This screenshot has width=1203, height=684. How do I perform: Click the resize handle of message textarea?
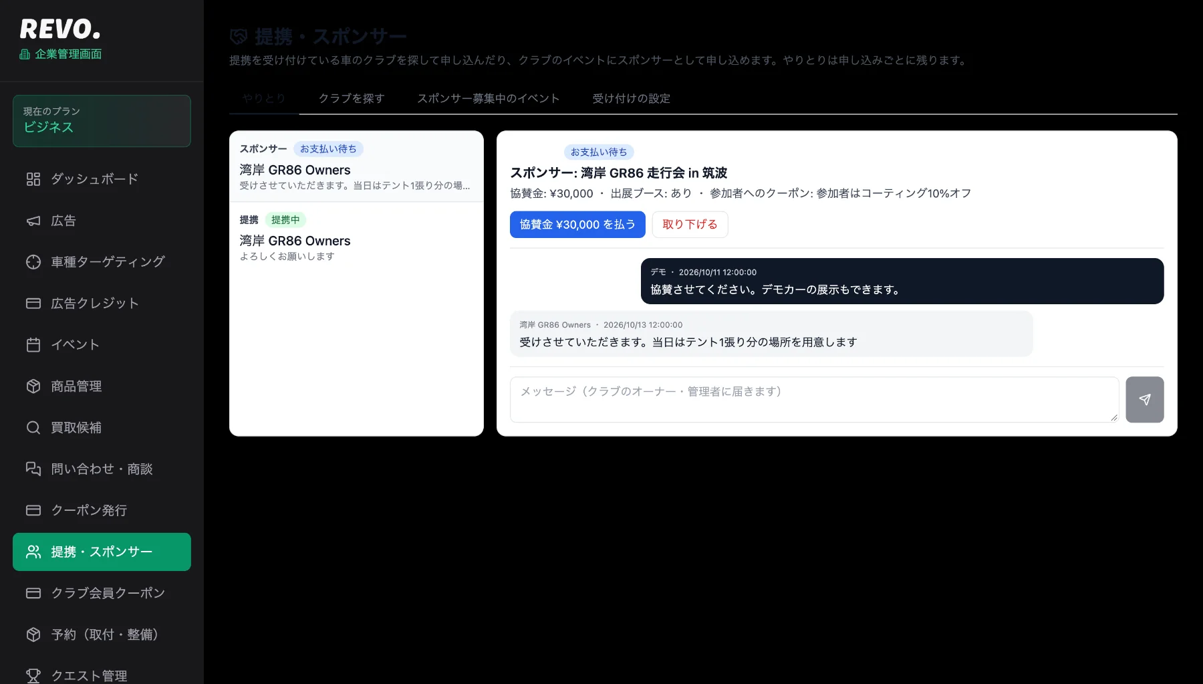(1114, 418)
